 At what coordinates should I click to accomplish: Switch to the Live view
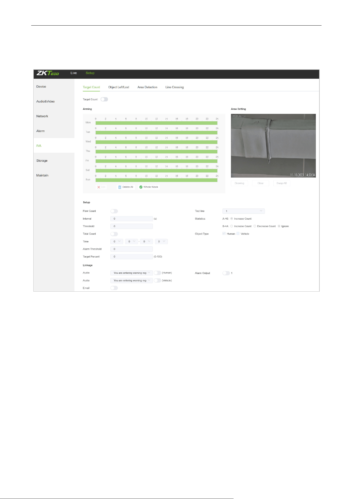click(x=74, y=73)
